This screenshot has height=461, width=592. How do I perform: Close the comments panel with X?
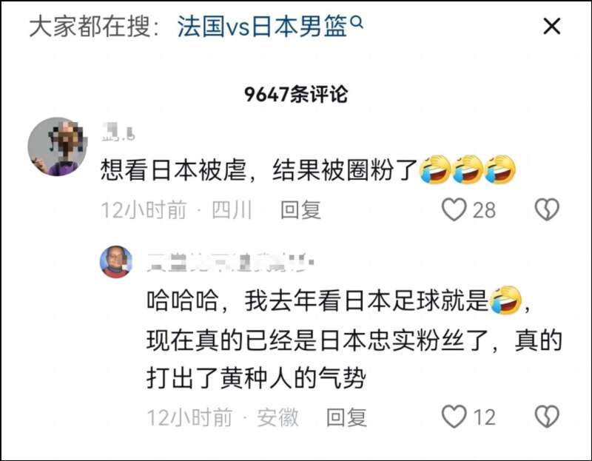point(551,27)
